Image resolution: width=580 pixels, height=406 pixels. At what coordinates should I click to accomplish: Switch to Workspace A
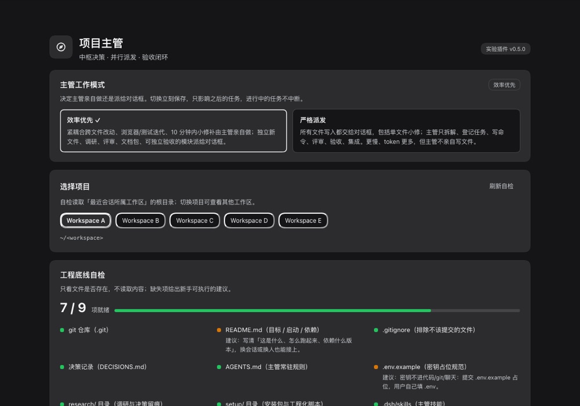coord(86,221)
